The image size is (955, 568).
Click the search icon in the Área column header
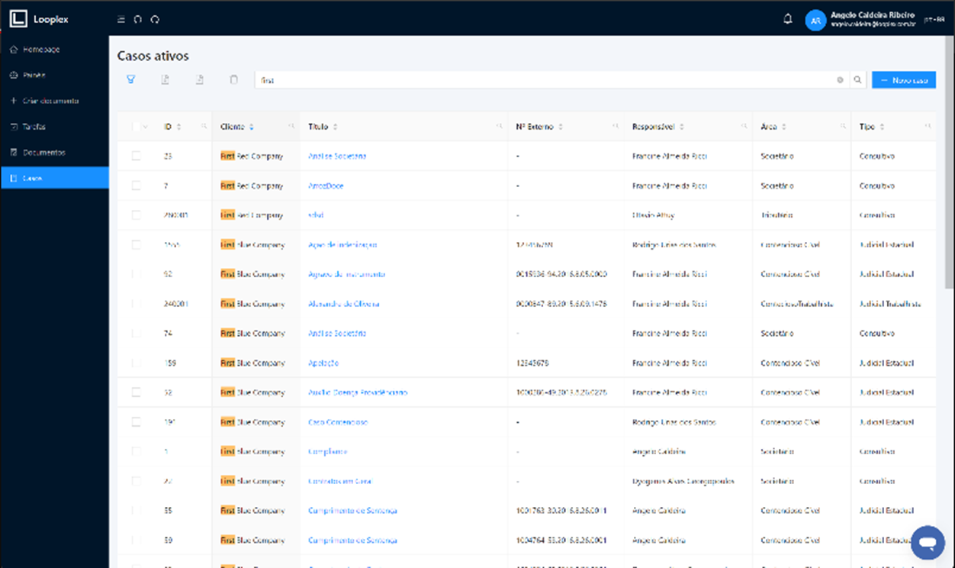point(843,127)
